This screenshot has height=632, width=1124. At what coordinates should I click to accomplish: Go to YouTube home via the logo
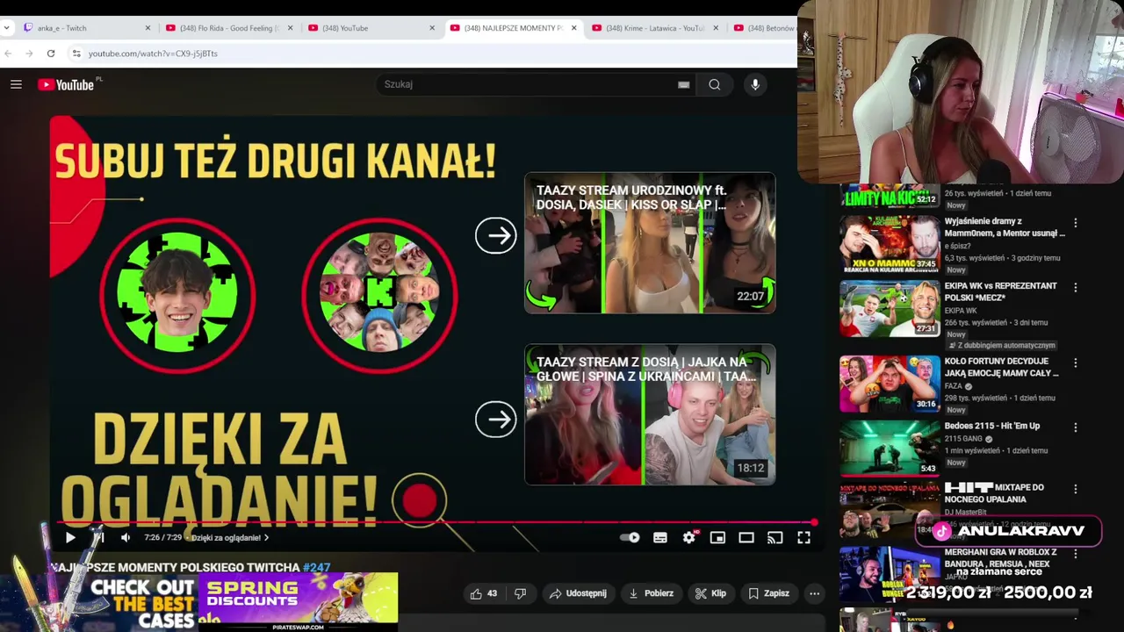[66, 84]
